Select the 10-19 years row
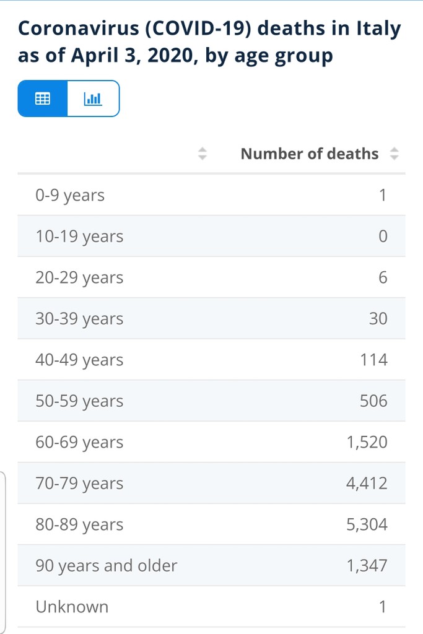The height and width of the screenshot is (634, 423). (x=212, y=236)
